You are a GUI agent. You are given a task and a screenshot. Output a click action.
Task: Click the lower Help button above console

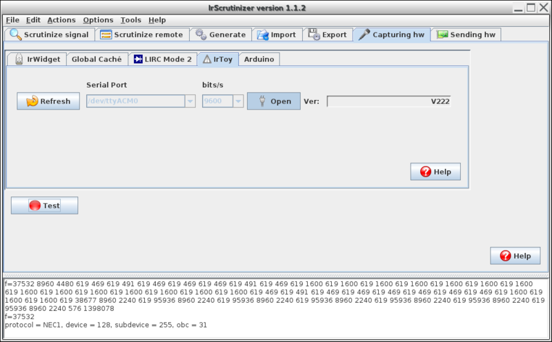515,256
